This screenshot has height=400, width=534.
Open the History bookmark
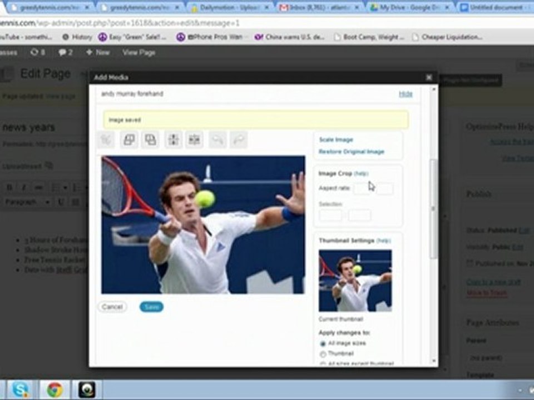tap(77, 37)
